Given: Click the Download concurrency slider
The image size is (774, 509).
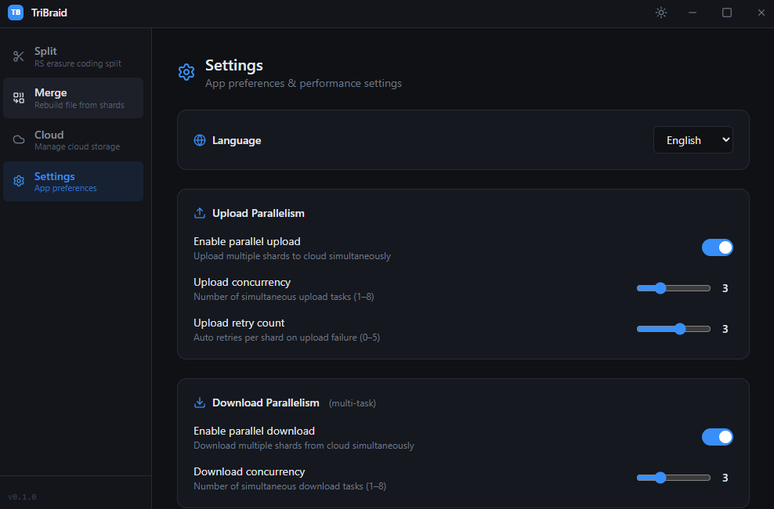Looking at the screenshot, I should (x=673, y=478).
